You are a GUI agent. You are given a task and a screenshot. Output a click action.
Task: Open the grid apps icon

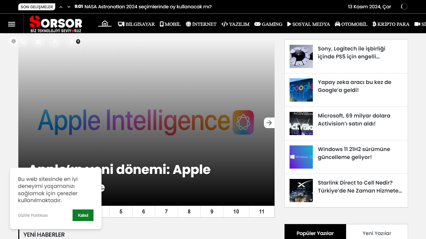(x=38, y=42)
